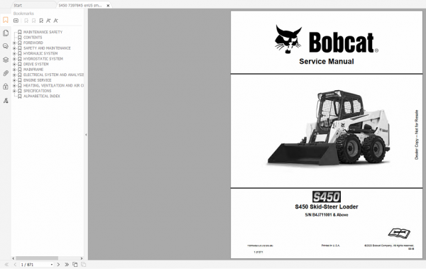Expand the MAINFRAME bookmark
Viewport: 426px width, 269px height.
14,70
